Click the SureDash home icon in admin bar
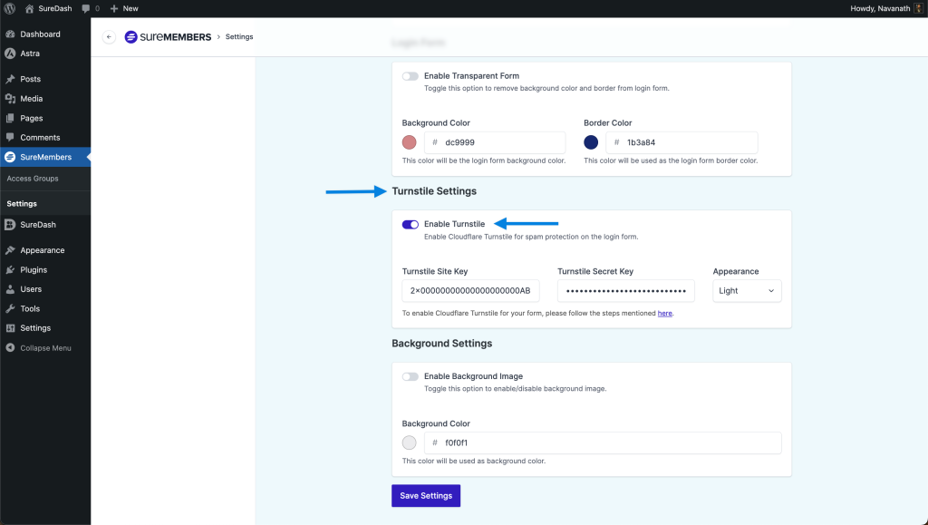This screenshot has height=525, width=928. pyautogui.click(x=29, y=8)
